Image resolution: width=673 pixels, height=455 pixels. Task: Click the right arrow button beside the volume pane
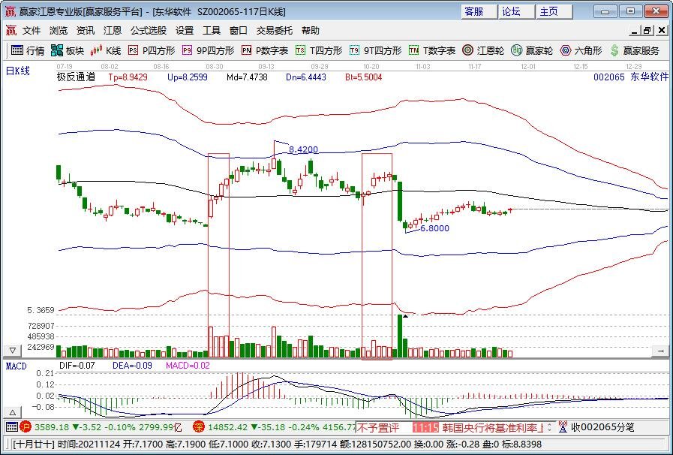tap(660, 351)
